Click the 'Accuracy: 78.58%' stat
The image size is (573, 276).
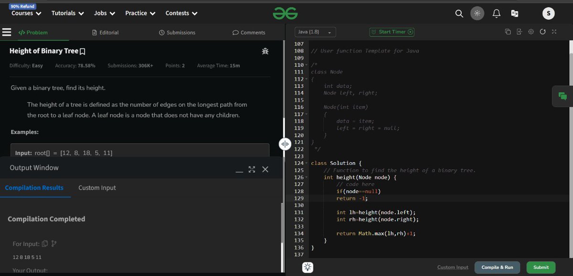point(75,65)
